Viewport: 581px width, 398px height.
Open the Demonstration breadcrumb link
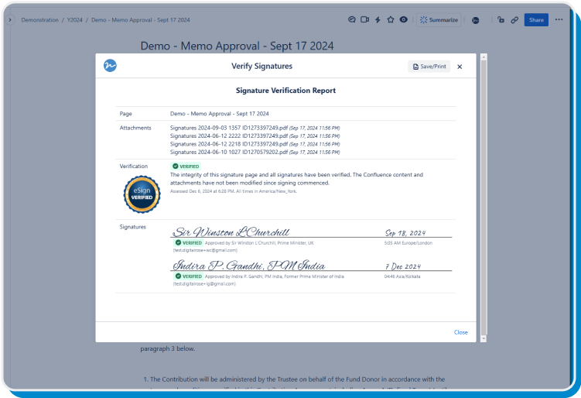point(39,20)
